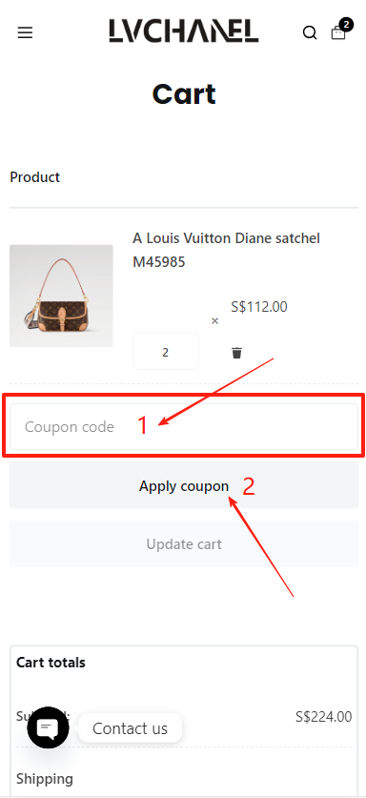
Task: Click the Cart page heading
Action: tap(184, 94)
